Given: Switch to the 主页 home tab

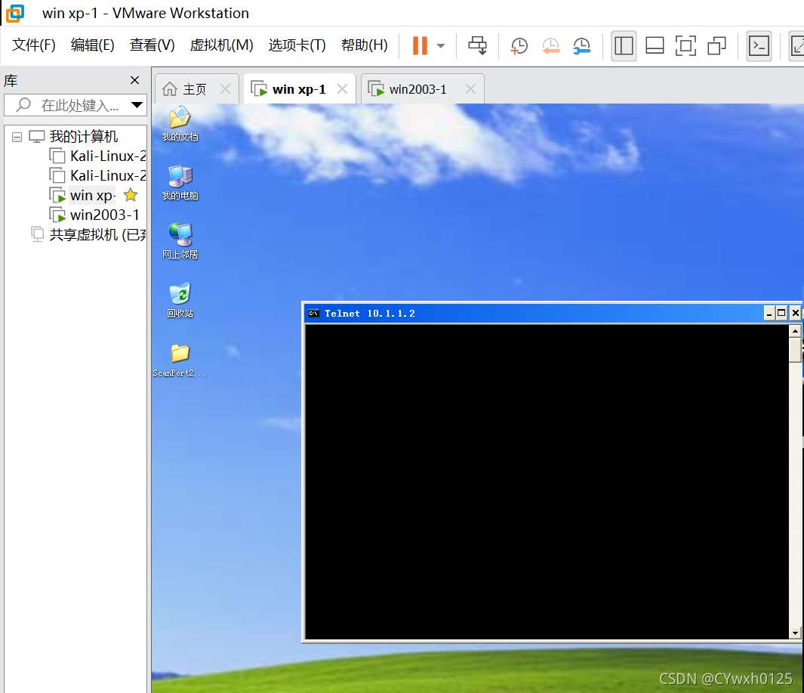Looking at the screenshot, I should click(195, 89).
